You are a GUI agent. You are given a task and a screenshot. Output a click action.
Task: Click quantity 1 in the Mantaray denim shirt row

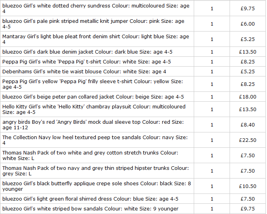point(212,39)
